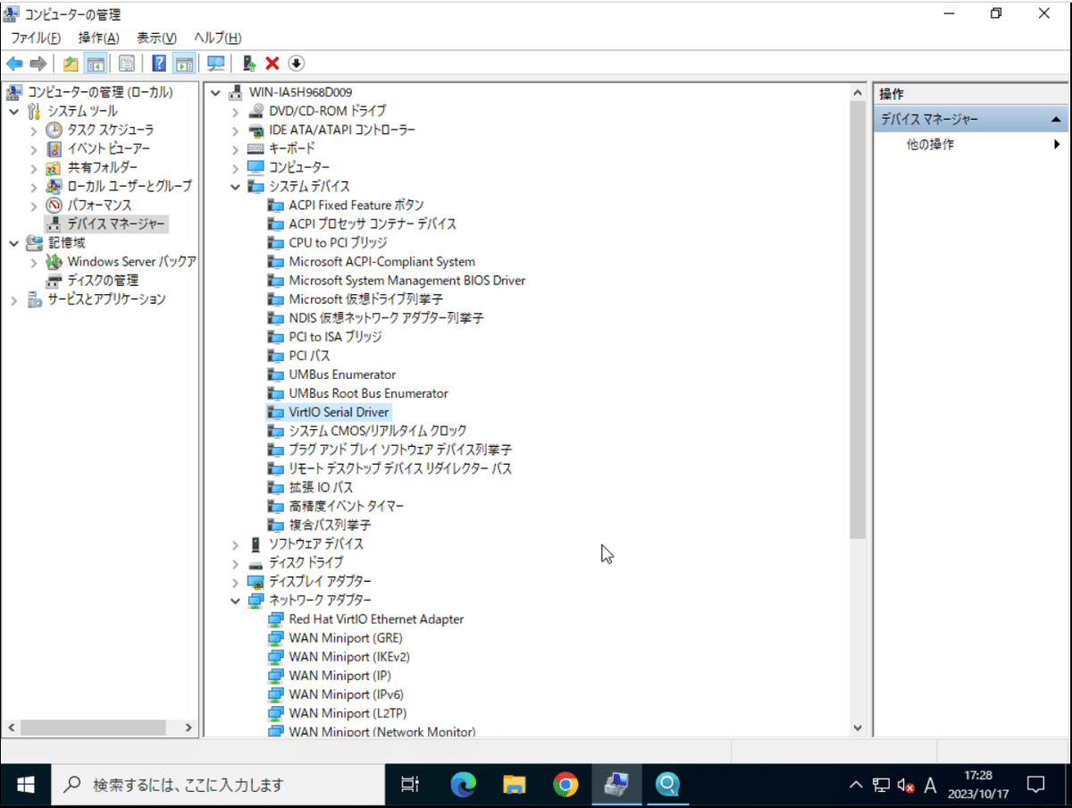Click the Disable device down-arrow icon
The width and height of the screenshot is (1072, 808).
[296, 63]
